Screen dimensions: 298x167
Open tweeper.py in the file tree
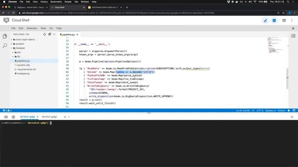pyautogui.click(x=23, y=73)
